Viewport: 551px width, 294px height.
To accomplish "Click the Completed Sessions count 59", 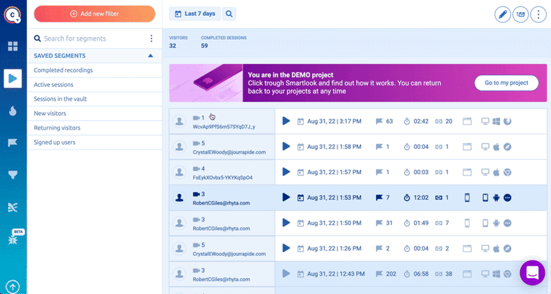I will (204, 46).
